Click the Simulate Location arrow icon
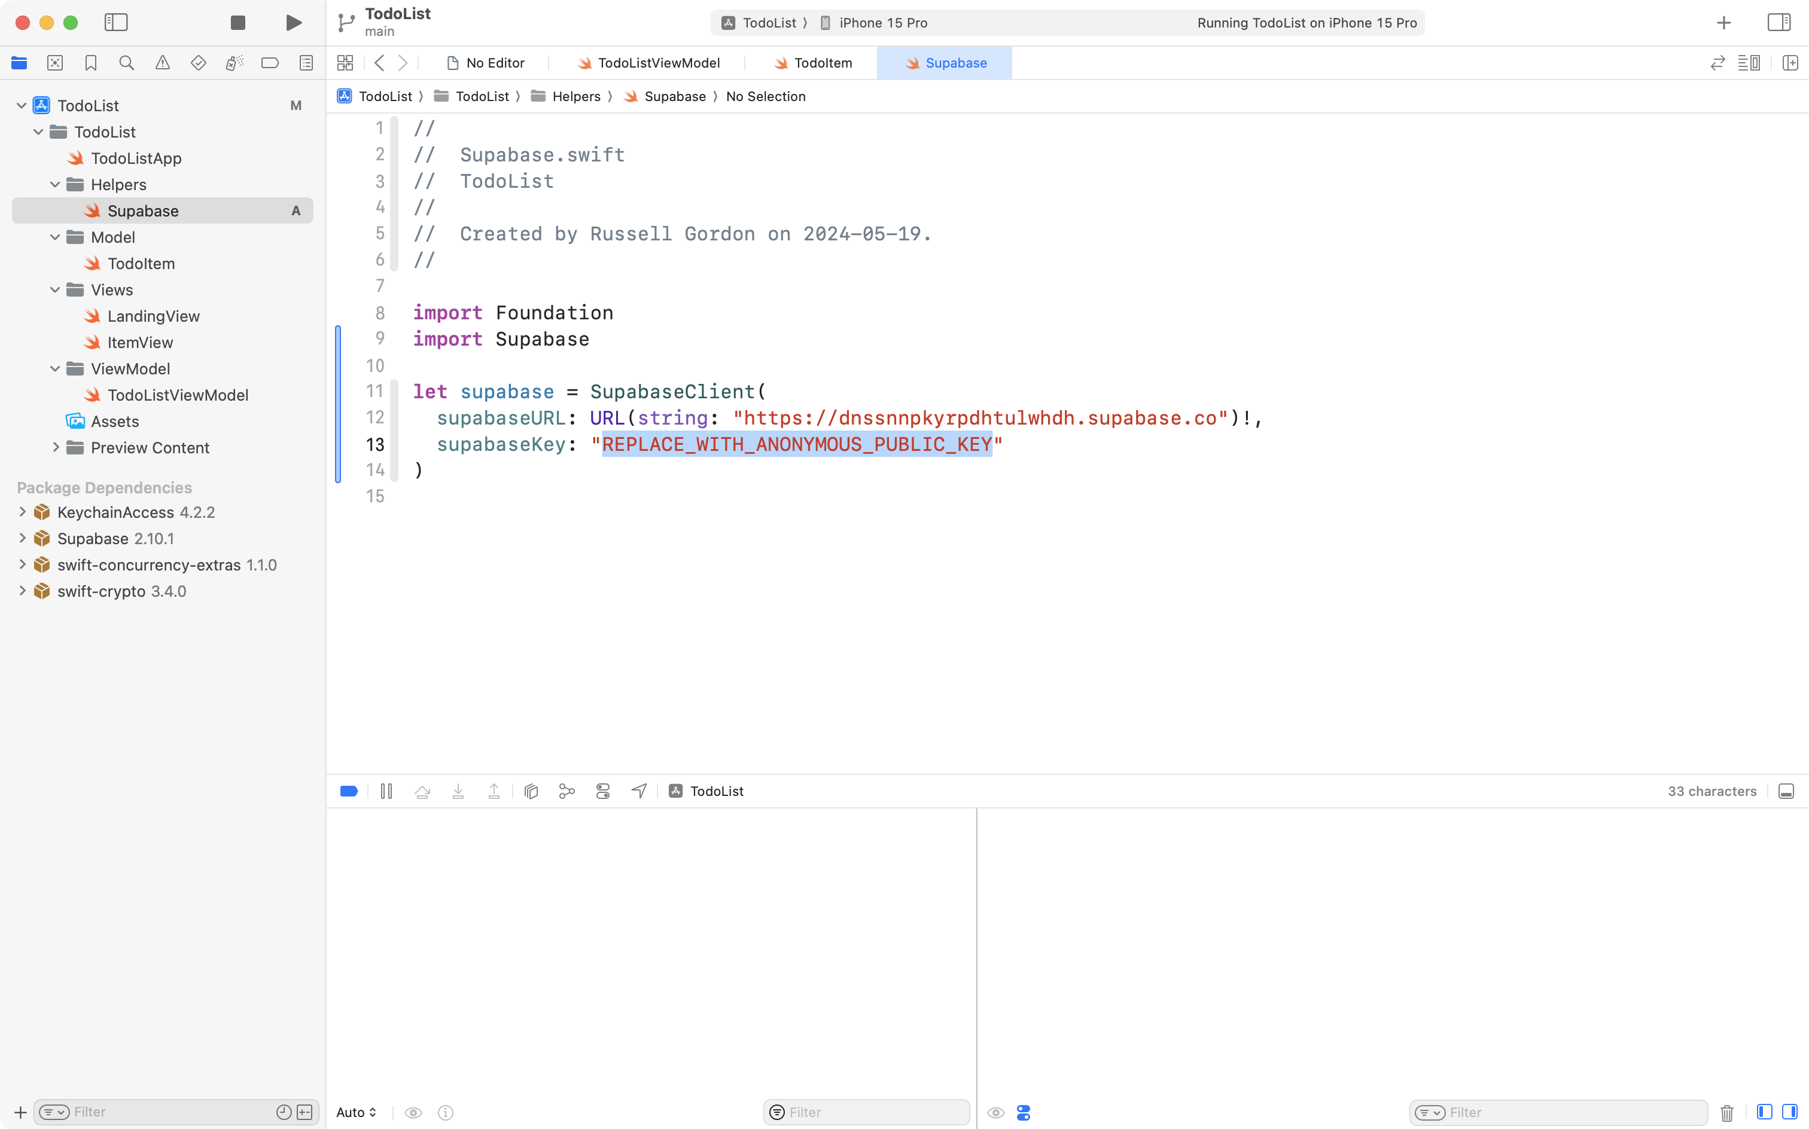The height and width of the screenshot is (1129, 1809). click(638, 791)
